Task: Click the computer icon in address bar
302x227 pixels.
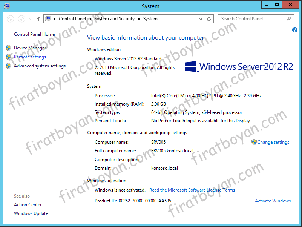Action: click(48, 19)
